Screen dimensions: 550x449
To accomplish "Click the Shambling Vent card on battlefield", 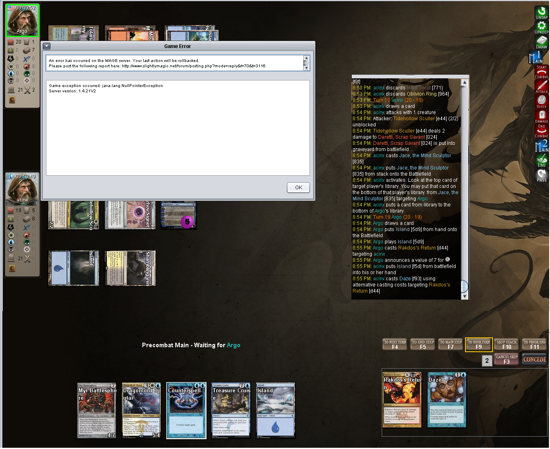I will pyautogui.click(x=130, y=268).
